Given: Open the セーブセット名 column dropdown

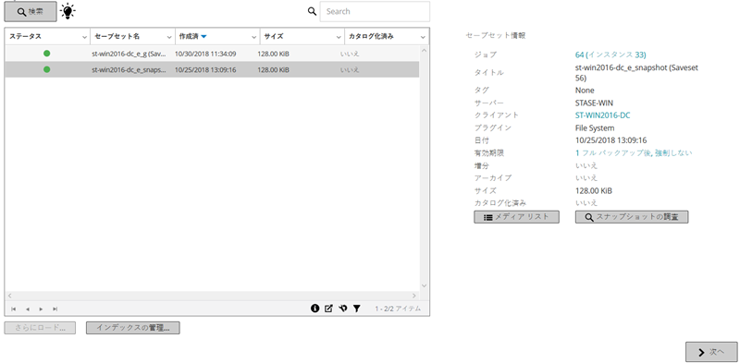Looking at the screenshot, I should pyautogui.click(x=169, y=37).
